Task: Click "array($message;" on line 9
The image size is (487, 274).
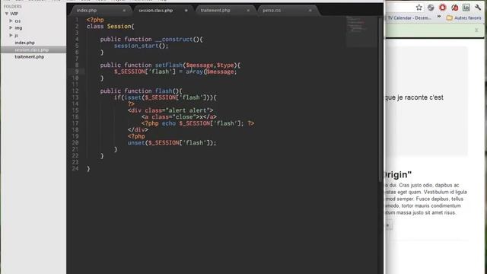Action: tap(212, 72)
